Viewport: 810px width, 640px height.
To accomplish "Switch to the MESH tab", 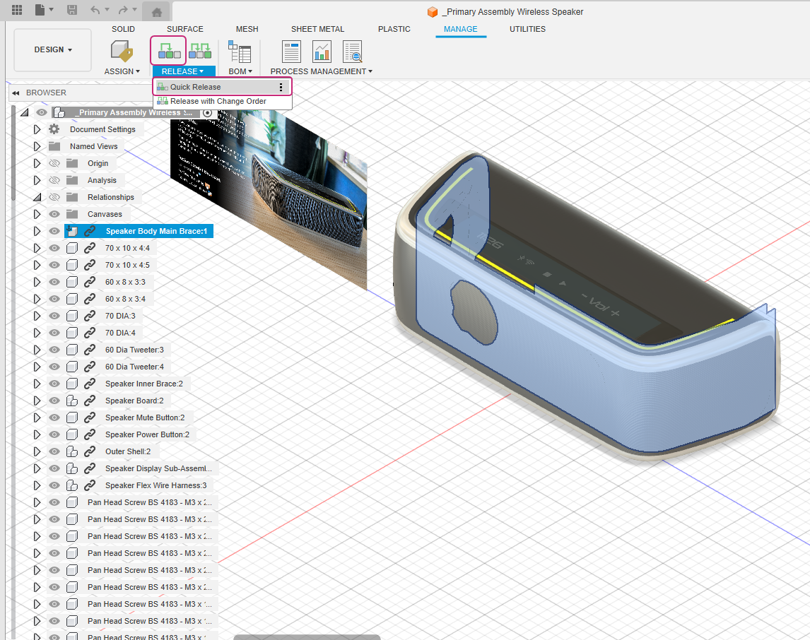I will (247, 29).
